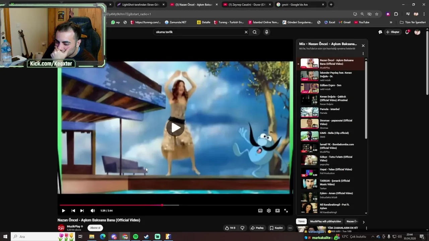Show more filter chips with right chevron
The height and width of the screenshot is (241, 429).
pos(363,222)
